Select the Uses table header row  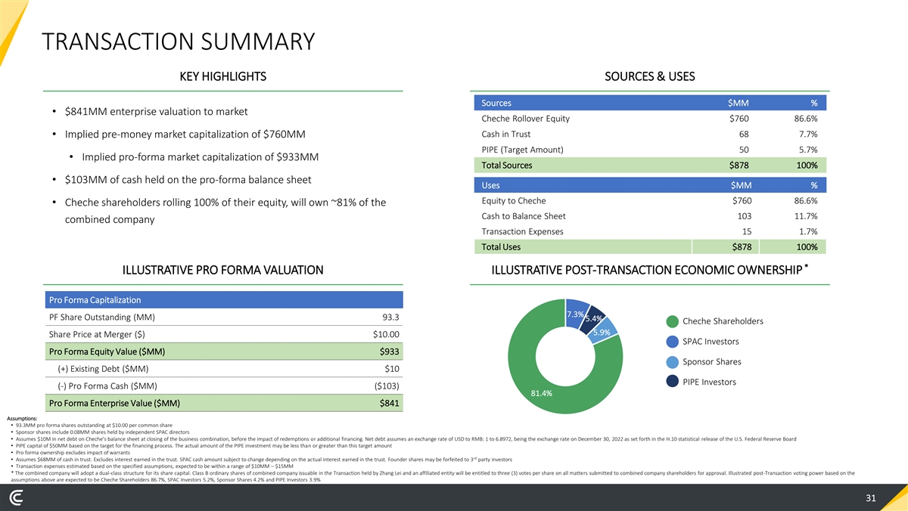[x=649, y=185]
